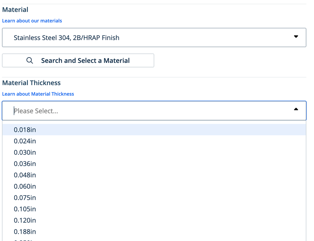
Task: Click the magnifier icon in the search button
Action: (x=30, y=61)
